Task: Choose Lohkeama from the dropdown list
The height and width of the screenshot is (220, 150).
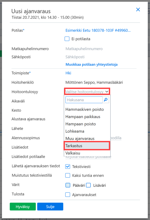Action: 75,131
